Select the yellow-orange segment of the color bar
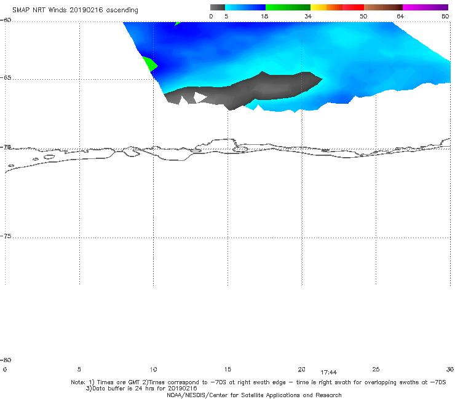The height and width of the screenshot is (399, 455). 326,7
